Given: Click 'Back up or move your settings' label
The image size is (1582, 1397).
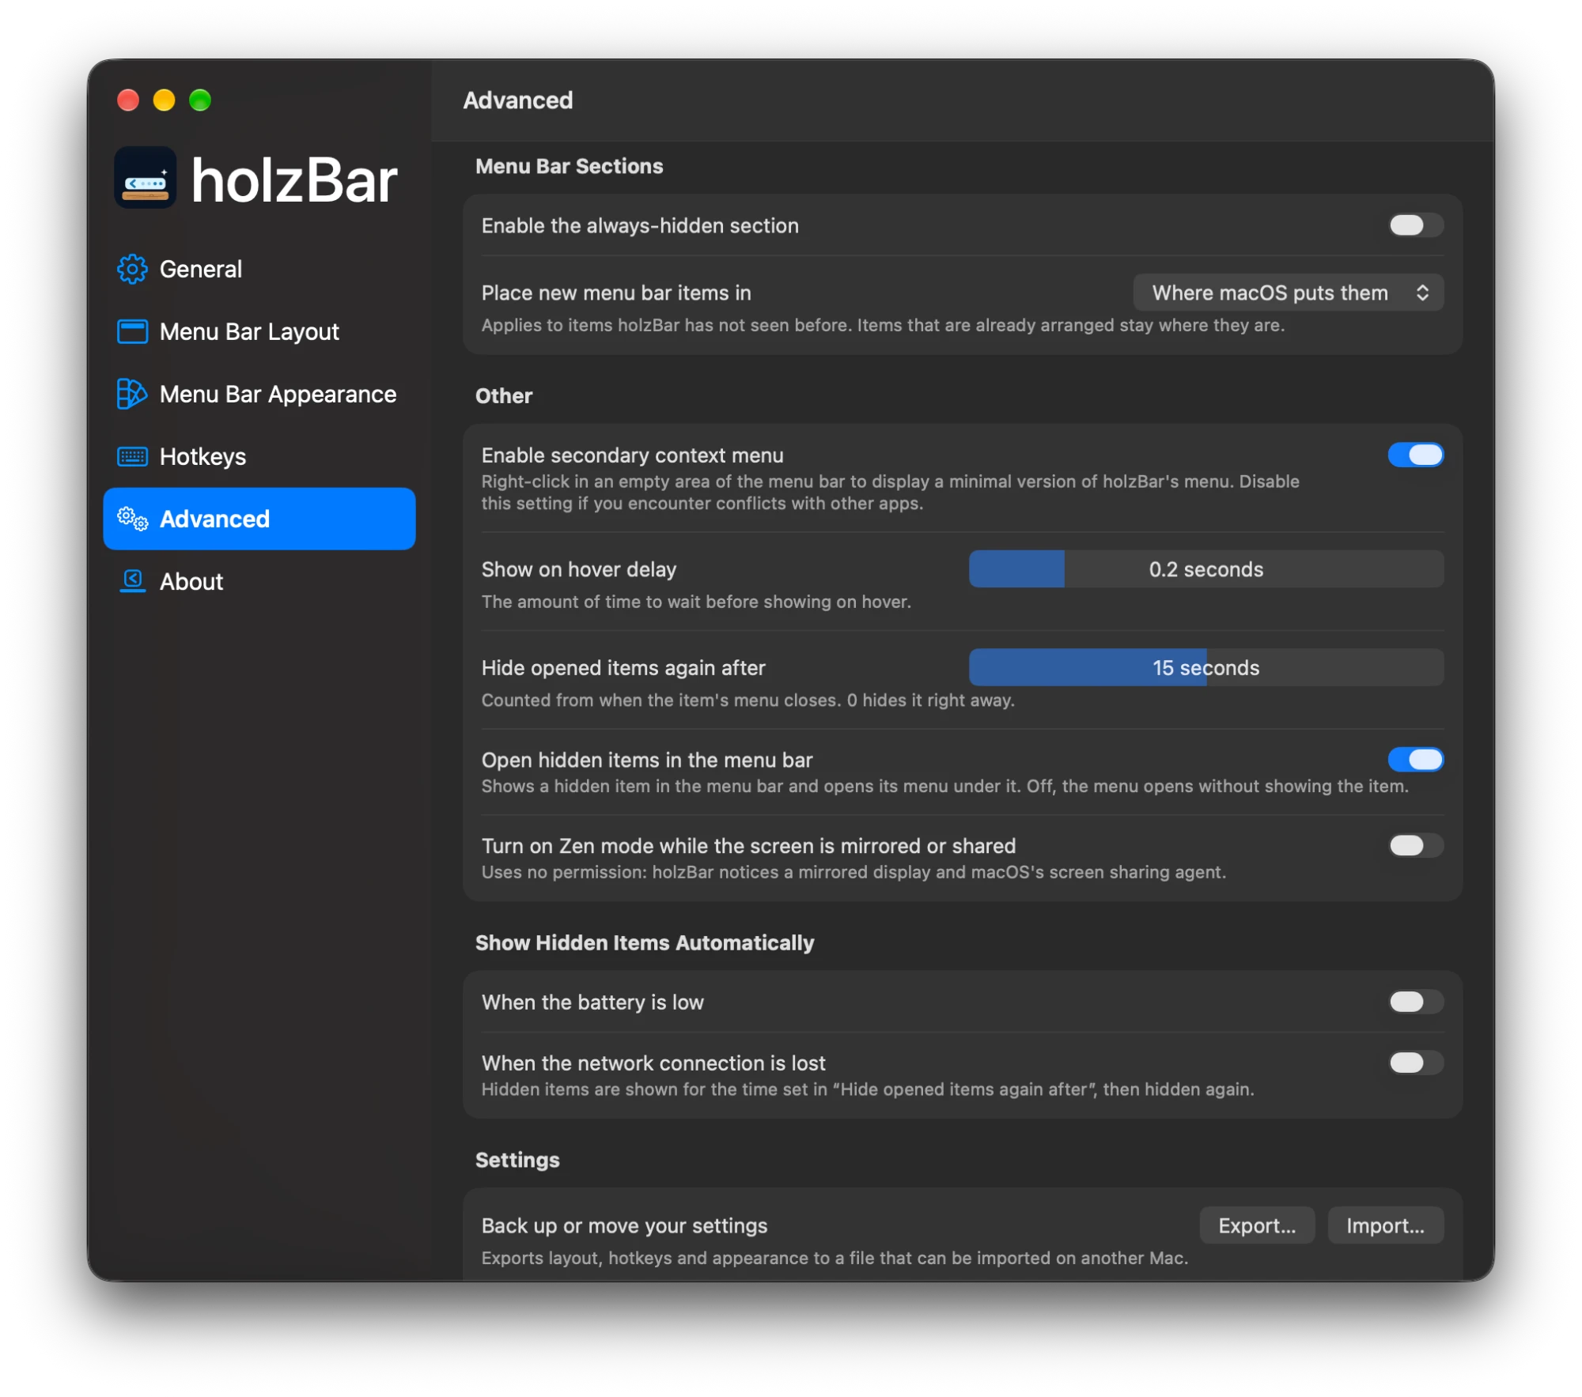Looking at the screenshot, I should point(624,1226).
